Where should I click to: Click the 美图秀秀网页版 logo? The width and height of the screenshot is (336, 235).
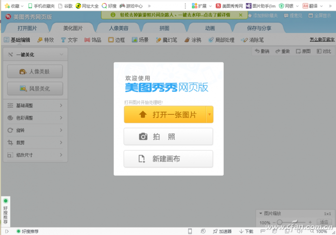[x=29, y=17]
